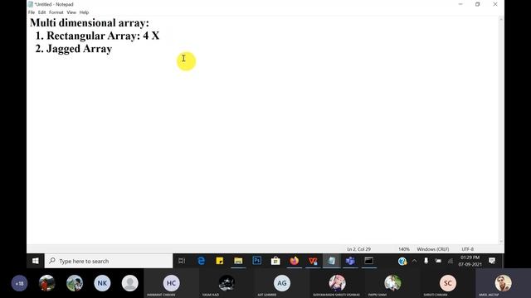Switch to the Notepad taskbar icon

(x=332, y=261)
